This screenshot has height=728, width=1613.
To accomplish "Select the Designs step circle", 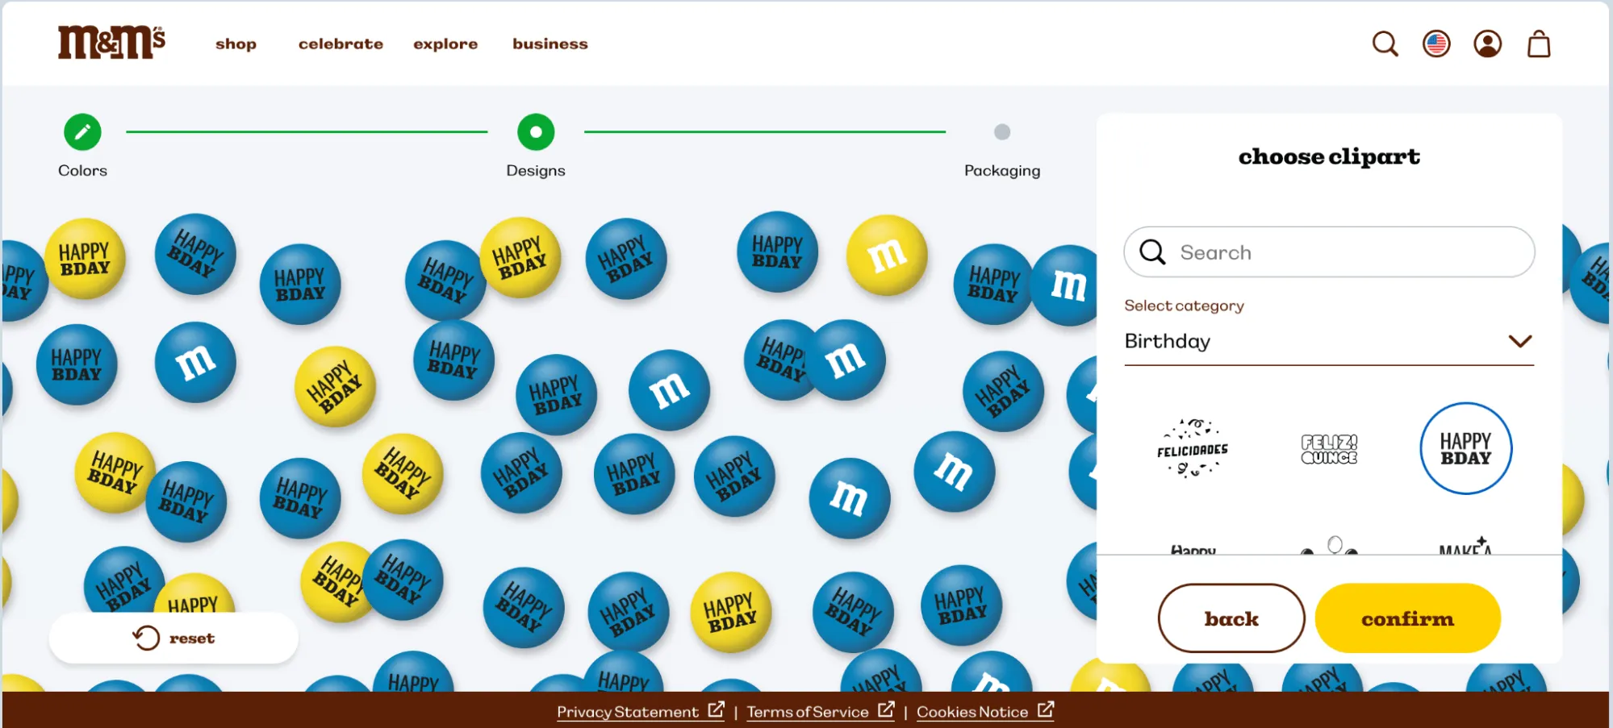I will 536,132.
